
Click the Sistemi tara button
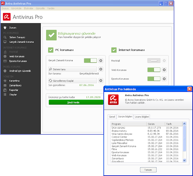point(72,69)
